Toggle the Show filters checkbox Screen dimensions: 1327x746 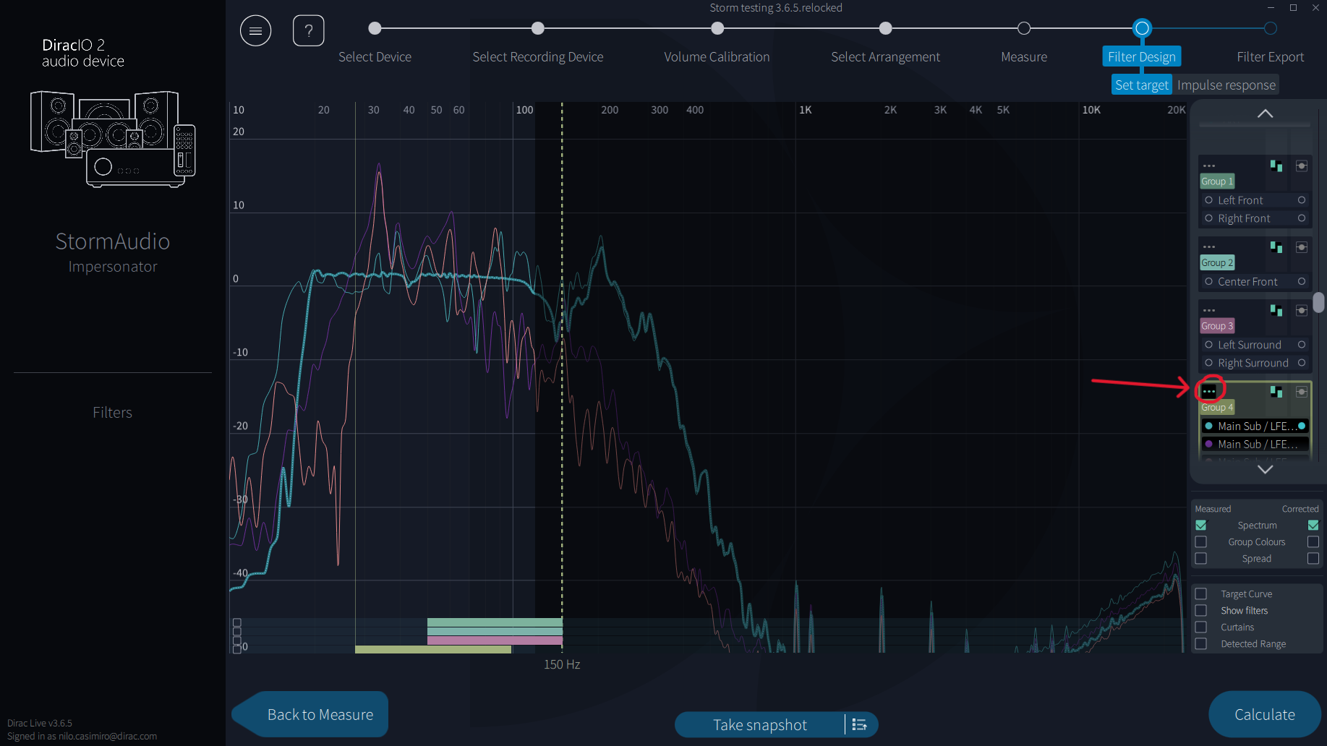click(x=1201, y=610)
